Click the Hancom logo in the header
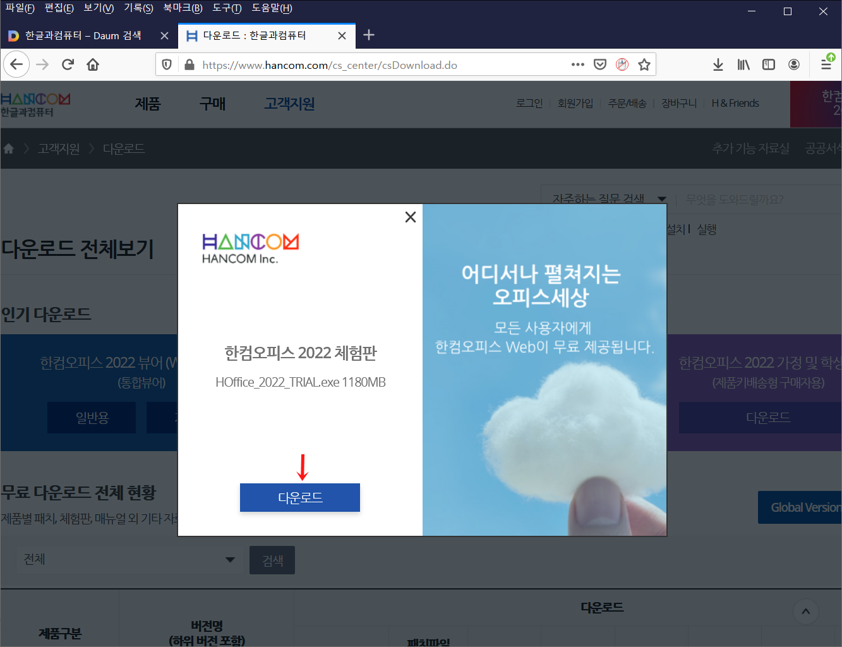Screen dimensions: 842x647 tap(35, 105)
